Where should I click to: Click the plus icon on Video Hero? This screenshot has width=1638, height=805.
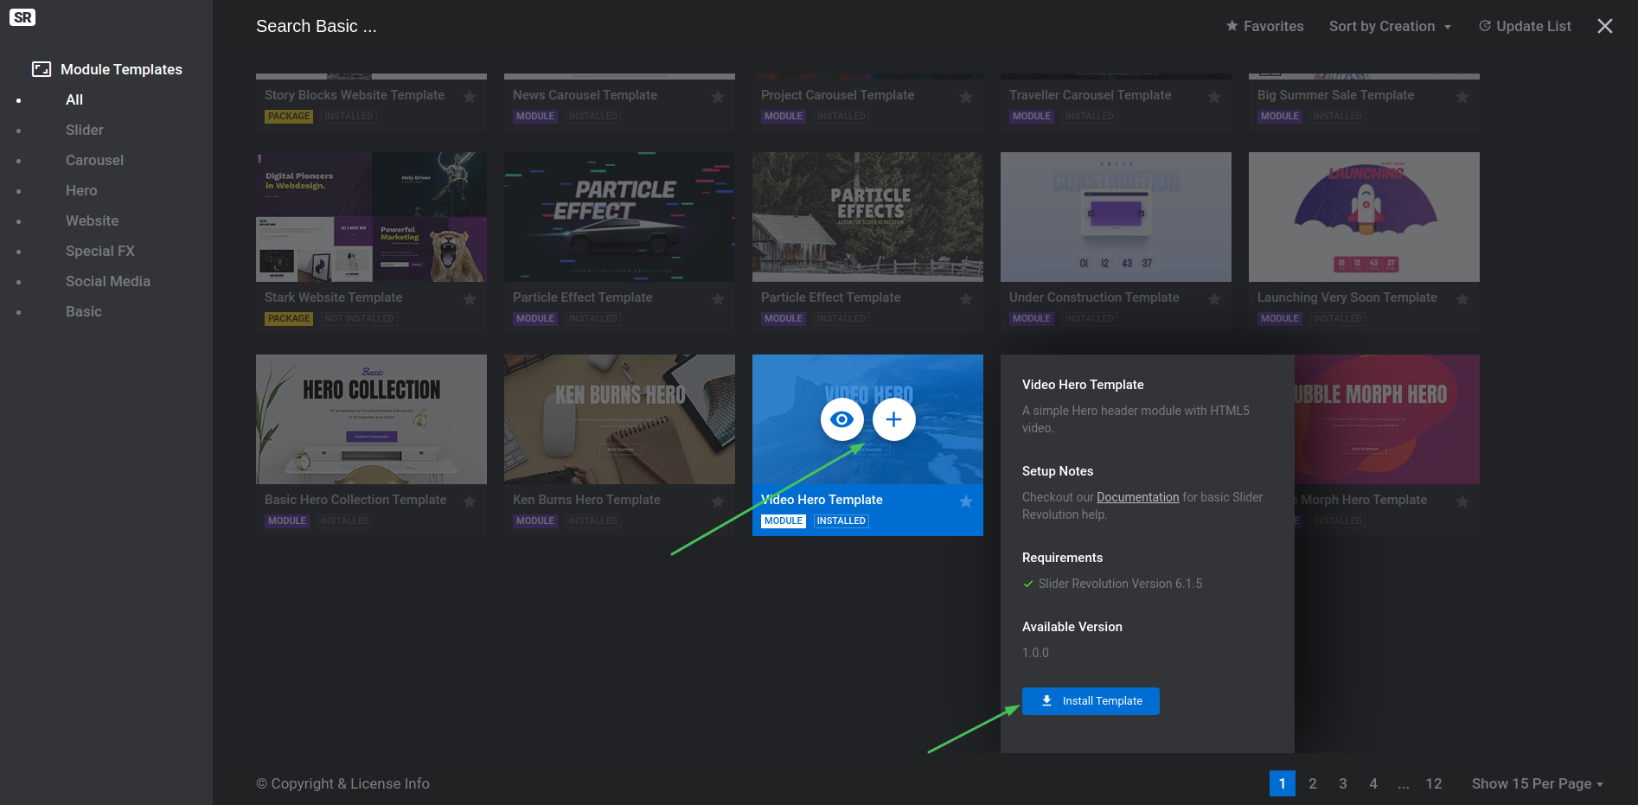coord(893,419)
